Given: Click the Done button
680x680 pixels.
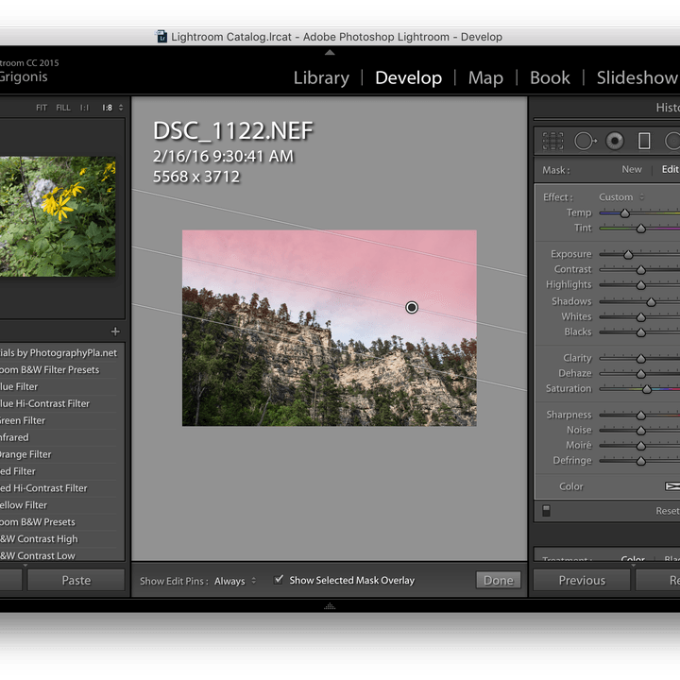Looking at the screenshot, I should pos(499,580).
